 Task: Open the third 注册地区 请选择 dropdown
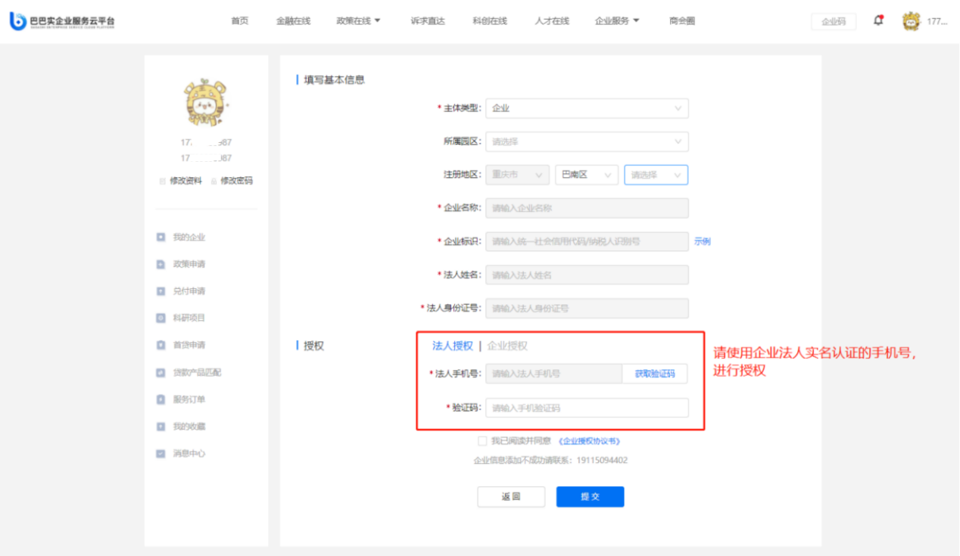[656, 175]
